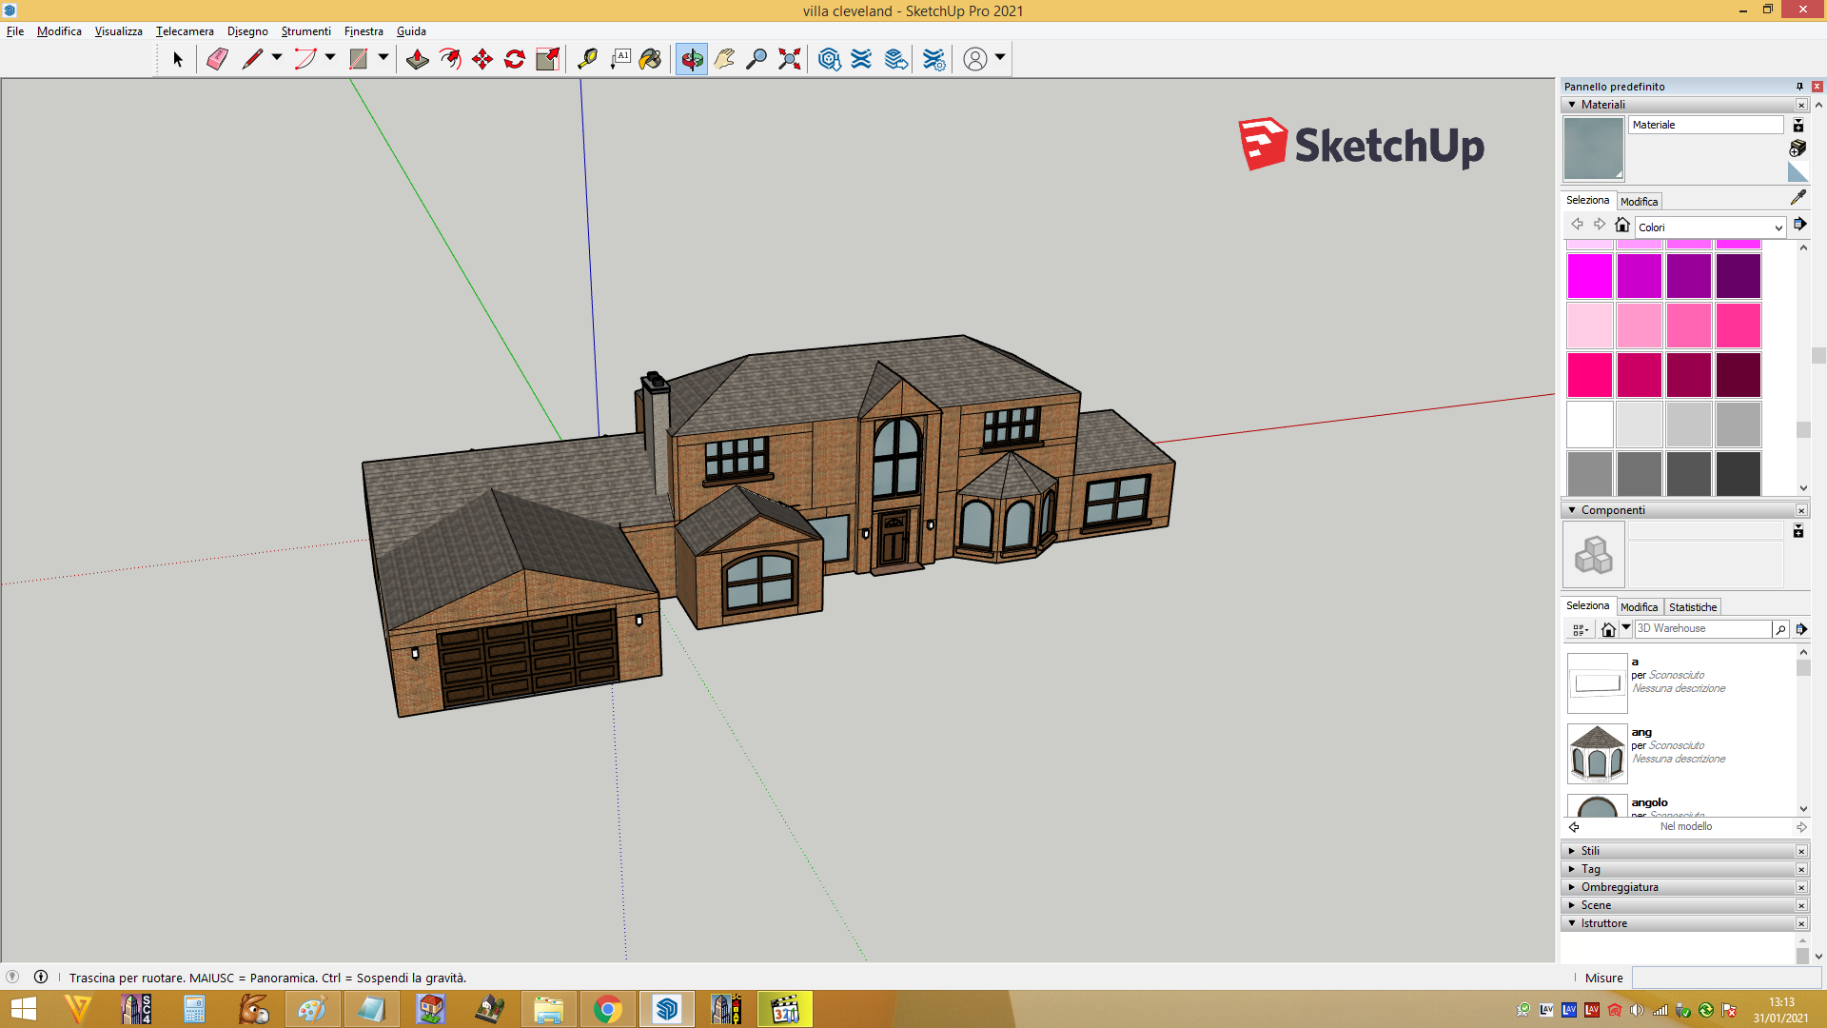Screen dimensions: 1827x1028
Task: Open the Colori materials dropdown
Action: pos(1710,227)
